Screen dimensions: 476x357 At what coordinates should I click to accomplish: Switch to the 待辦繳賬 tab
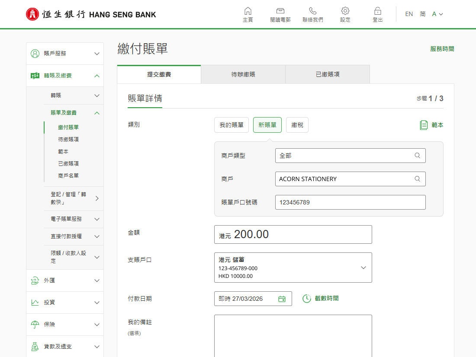point(243,74)
